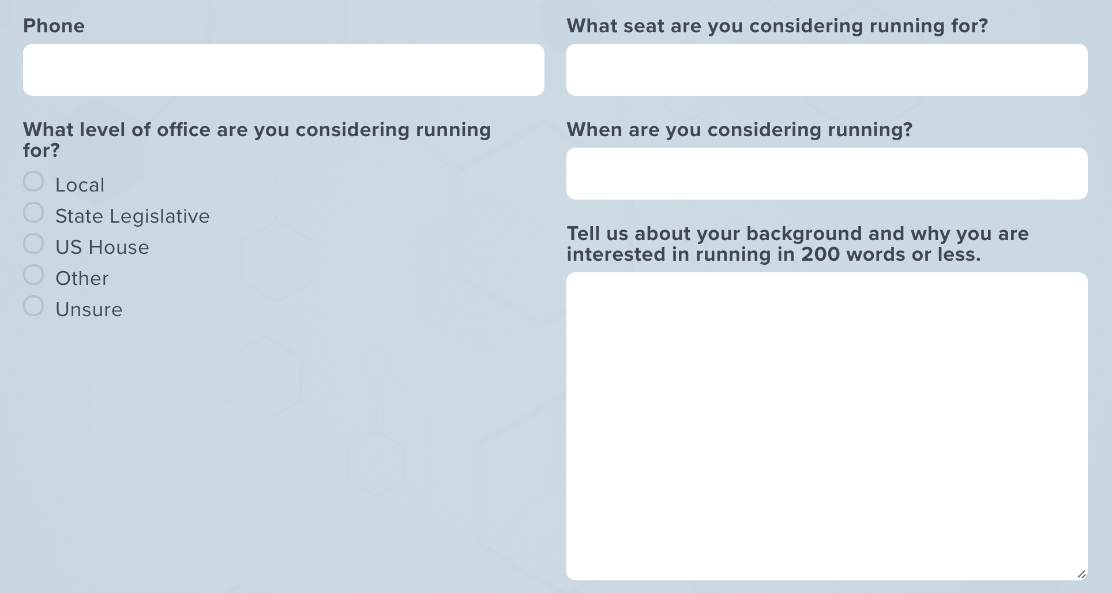The image size is (1112, 593).
Task: Click inside the background description textarea
Action: pyautogui.click(x=827, y=426)
